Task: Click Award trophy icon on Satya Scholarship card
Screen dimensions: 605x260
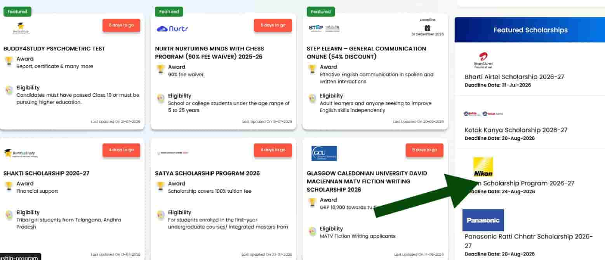Action: [x=161, y=186]
